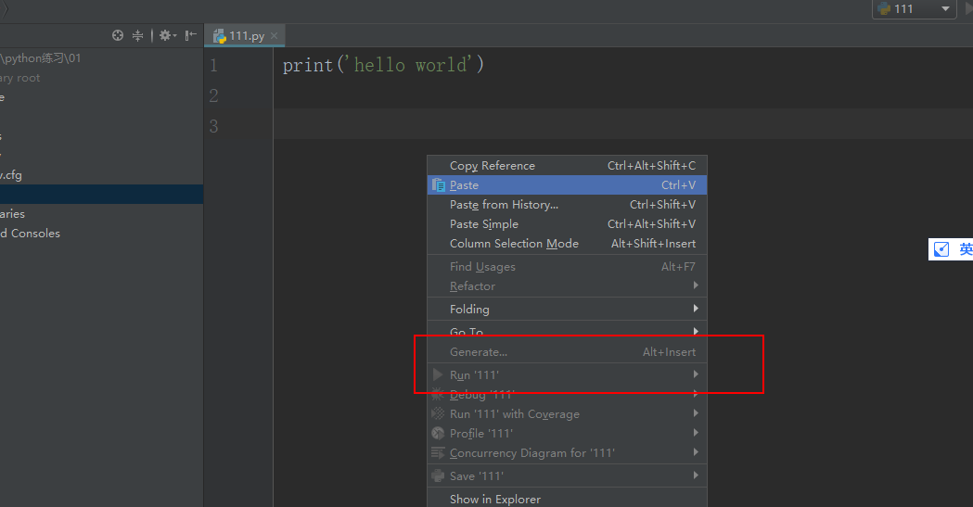Choose Show in Explorer

(567, 499)
